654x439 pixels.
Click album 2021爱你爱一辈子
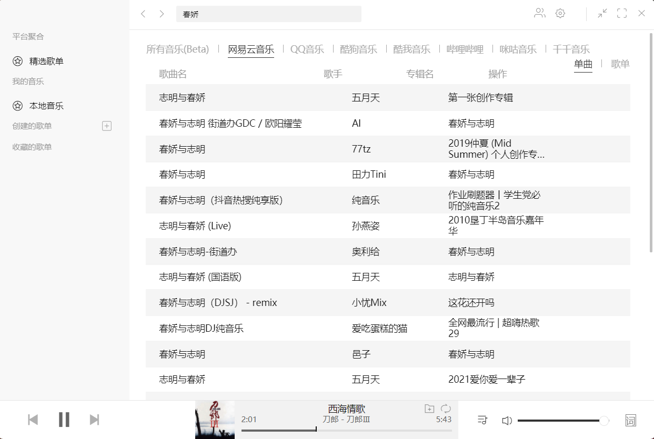[487, 380]
